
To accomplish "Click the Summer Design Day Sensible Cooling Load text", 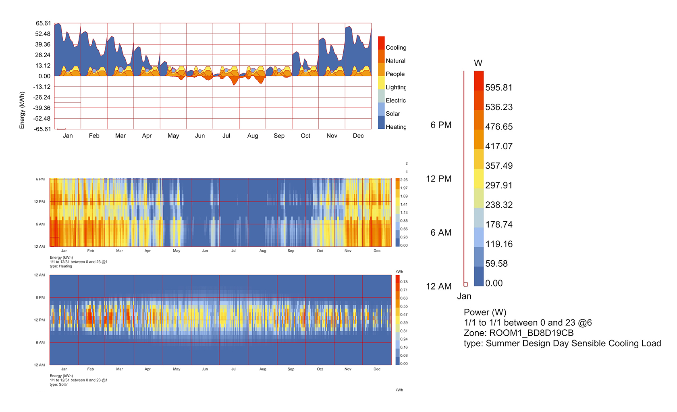I will point(573,343).
